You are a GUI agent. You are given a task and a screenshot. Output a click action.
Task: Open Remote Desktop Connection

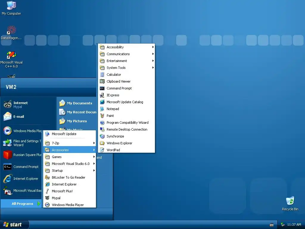(x=126, y=129)
